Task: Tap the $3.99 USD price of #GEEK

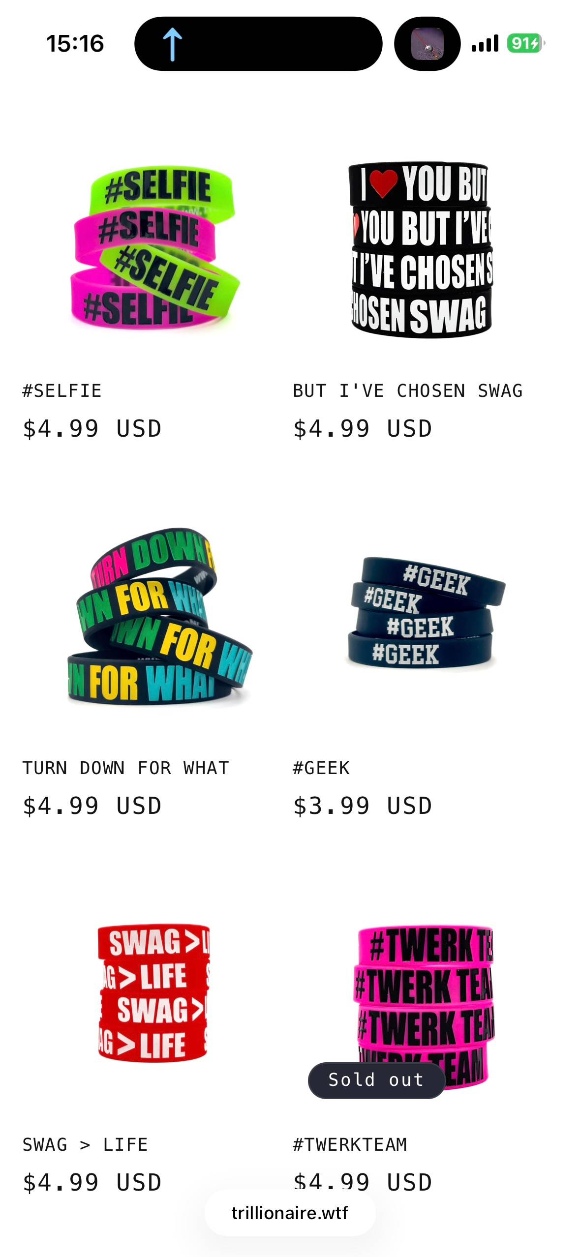Action: [363, 806]
